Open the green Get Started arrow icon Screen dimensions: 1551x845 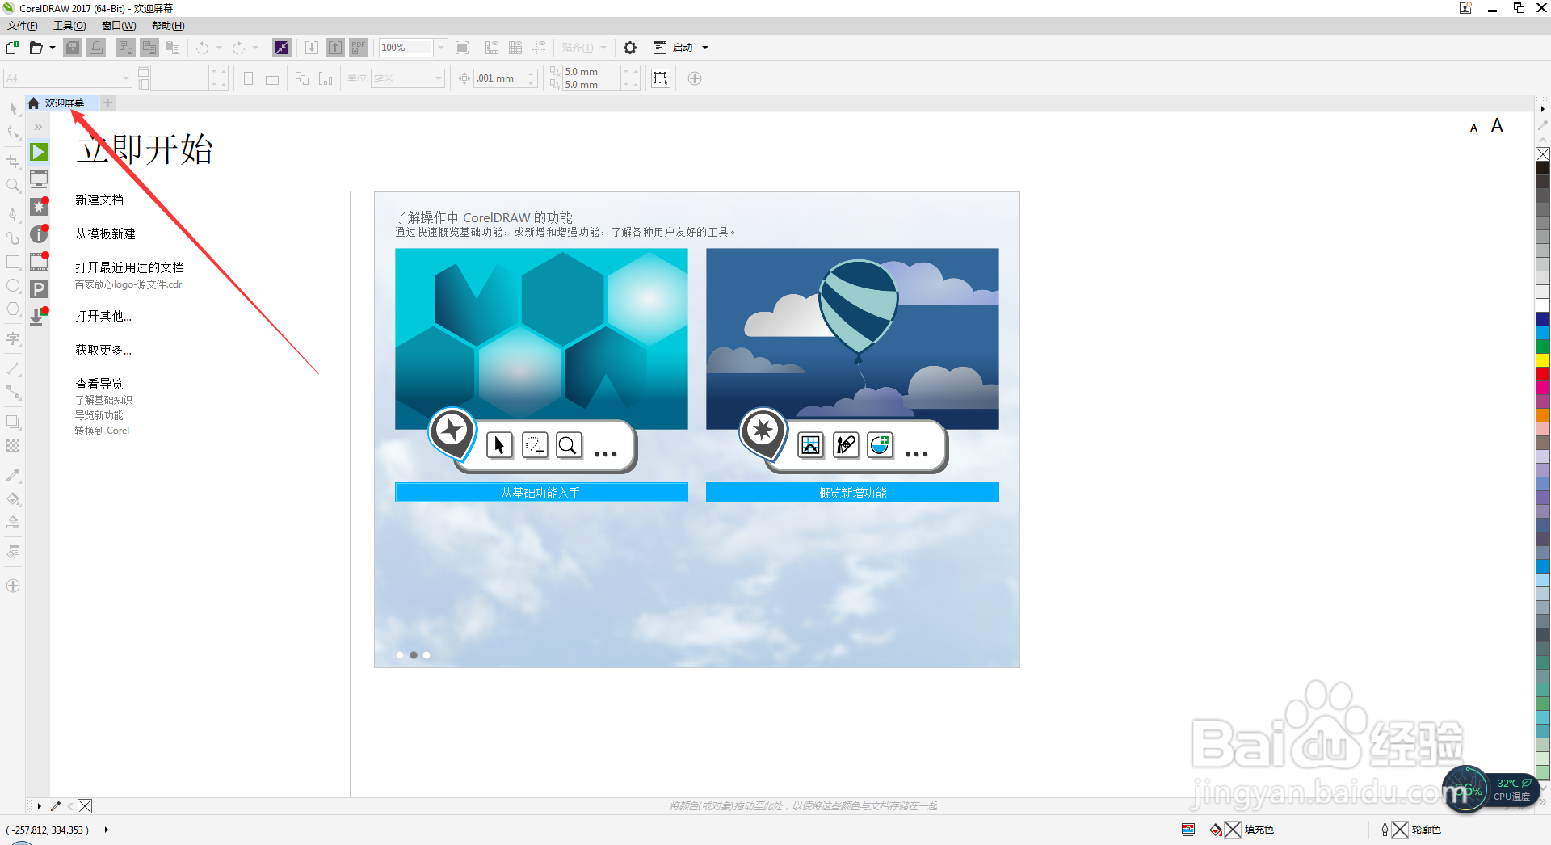pyautogui.click(x=39, y=152)
